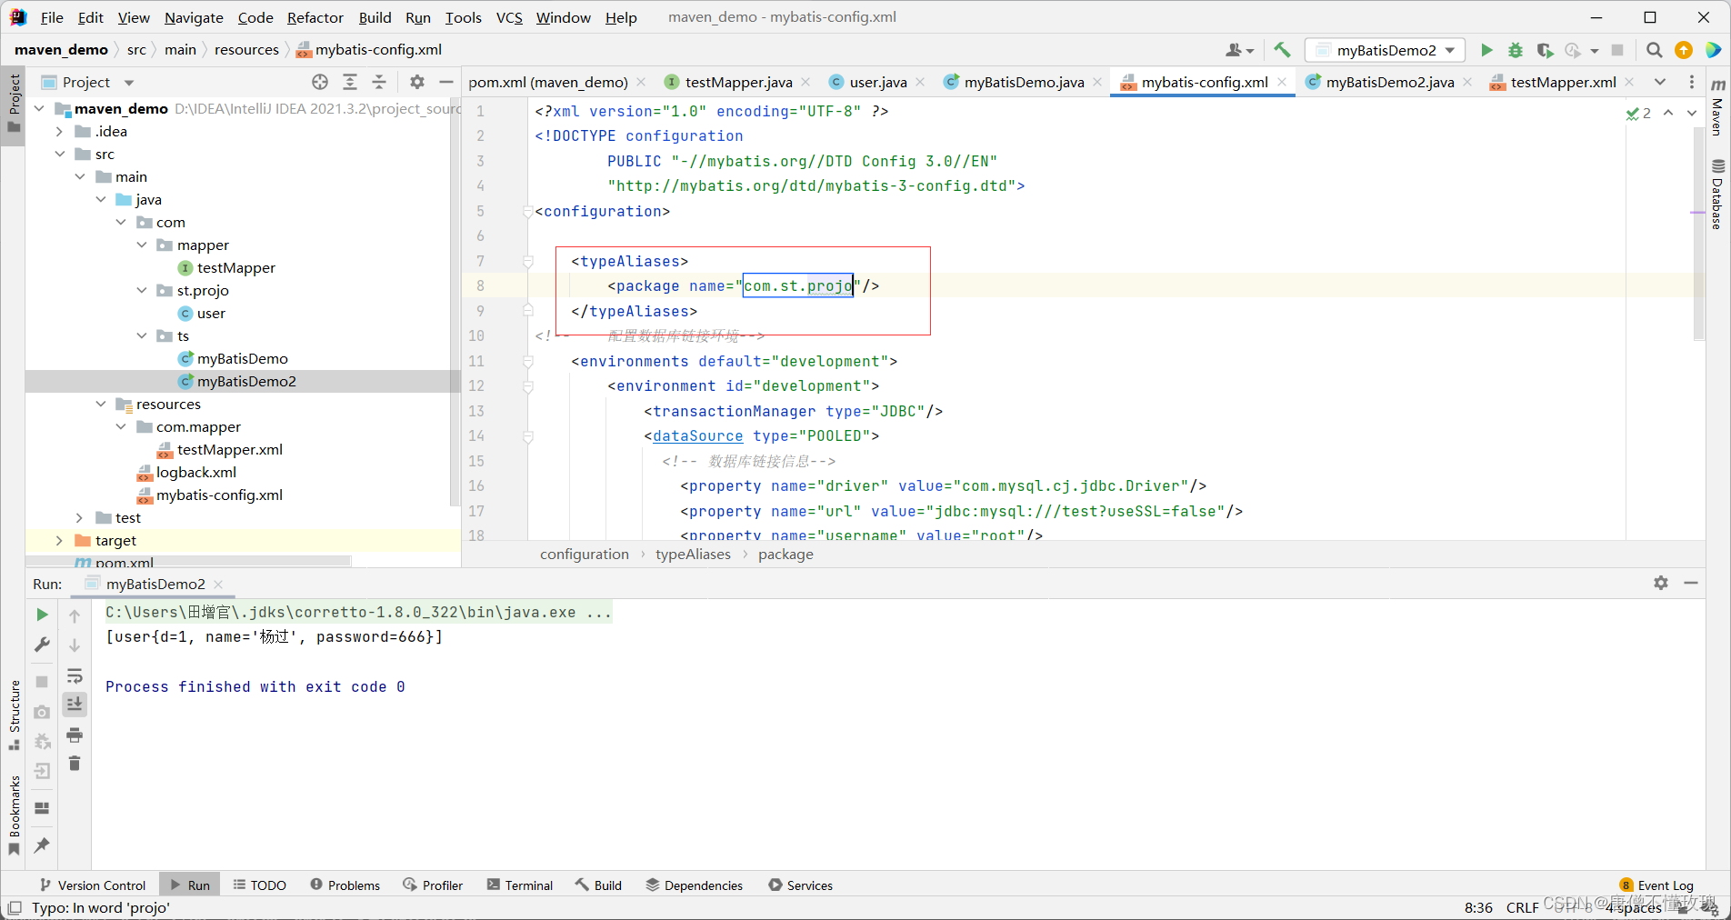This screenshot has width=1731, height=920.
Task: Switch to myBatisDemo2.java tab
Action: (1389, 82)
